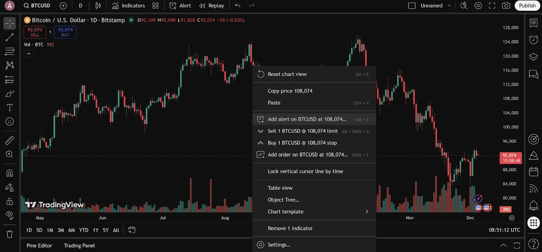Select the trend line drawing tool

pyautogui.click(x=9, y=37)
